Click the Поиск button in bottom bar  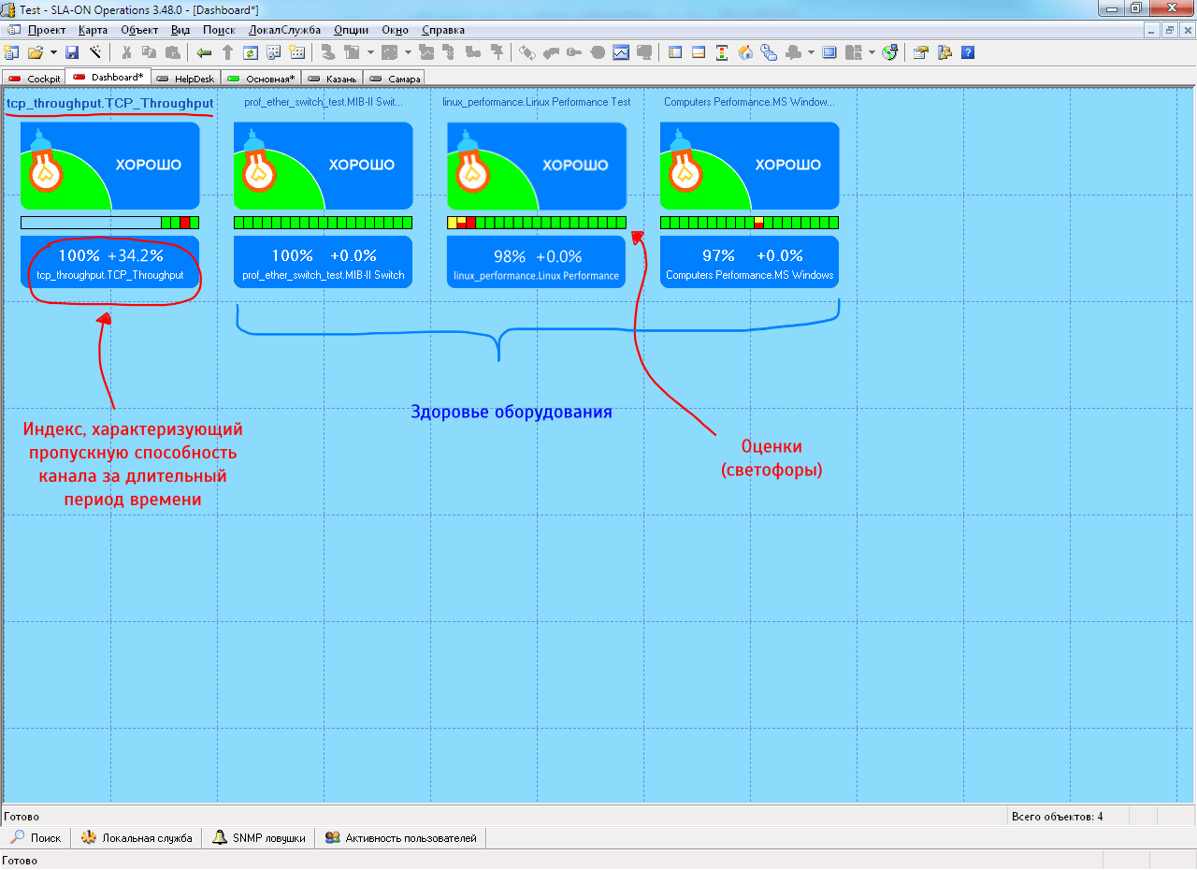pos(36,838)
